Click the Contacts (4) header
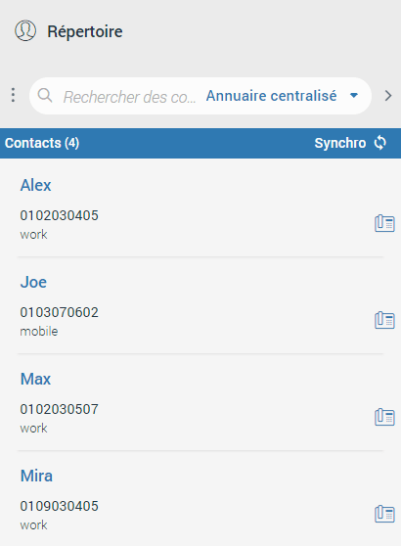Screen dimensions: 401x546 (x=42, y=143)
